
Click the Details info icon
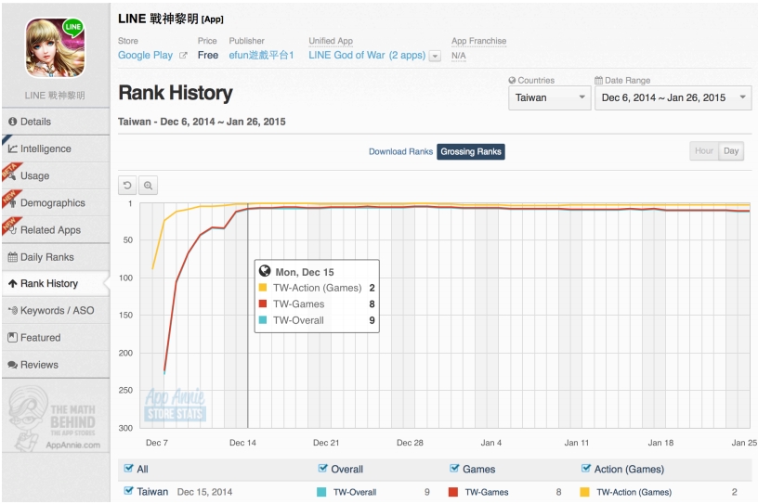tap(13, 122)
